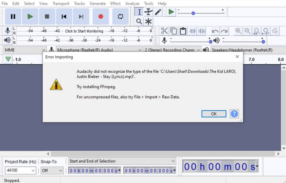
Task: Click the Pause transport button
Action: tap(13, 17)
